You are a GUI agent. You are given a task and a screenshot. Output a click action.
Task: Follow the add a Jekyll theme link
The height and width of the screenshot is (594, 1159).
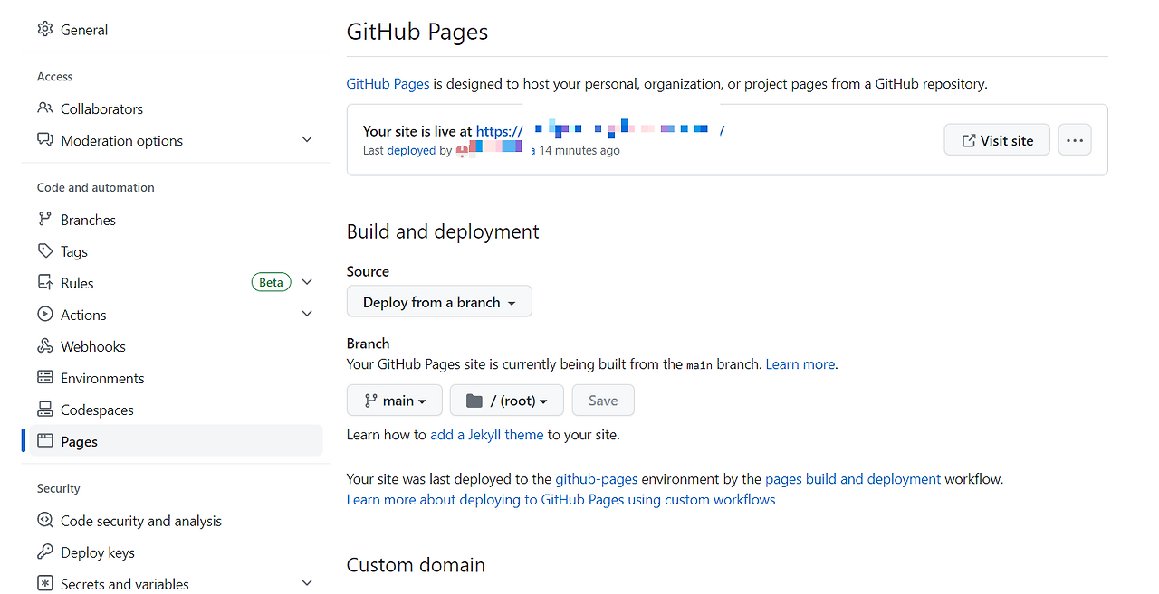(x=486, y=434)
